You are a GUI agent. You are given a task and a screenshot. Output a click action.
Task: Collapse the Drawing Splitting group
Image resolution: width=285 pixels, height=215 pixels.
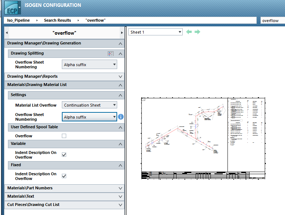click(120, 54)
